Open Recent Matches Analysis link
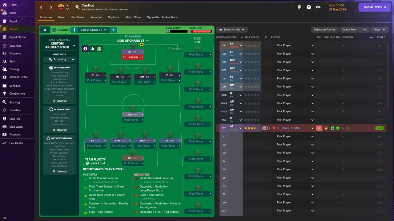 click(103, 169)
